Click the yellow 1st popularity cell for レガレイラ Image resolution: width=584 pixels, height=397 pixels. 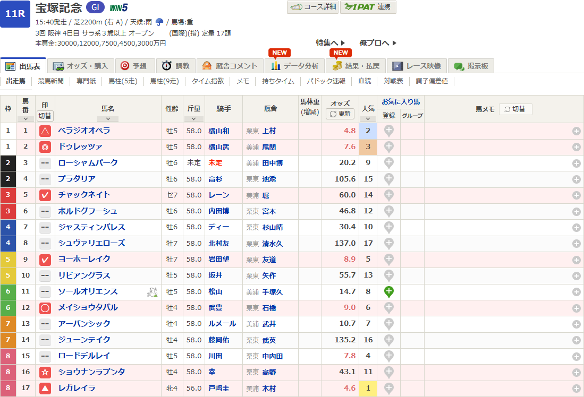(x=367, y=389)
